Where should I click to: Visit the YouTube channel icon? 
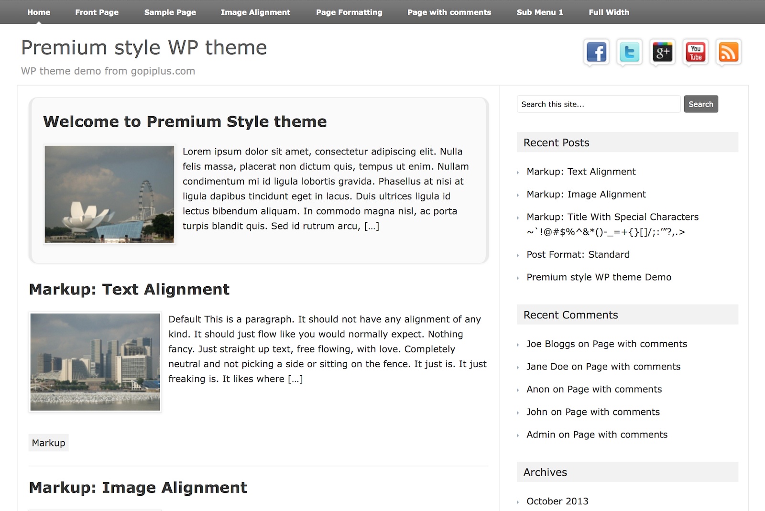696,52
